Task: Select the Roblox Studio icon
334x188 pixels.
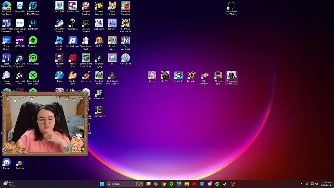Action: pos(59,43)
